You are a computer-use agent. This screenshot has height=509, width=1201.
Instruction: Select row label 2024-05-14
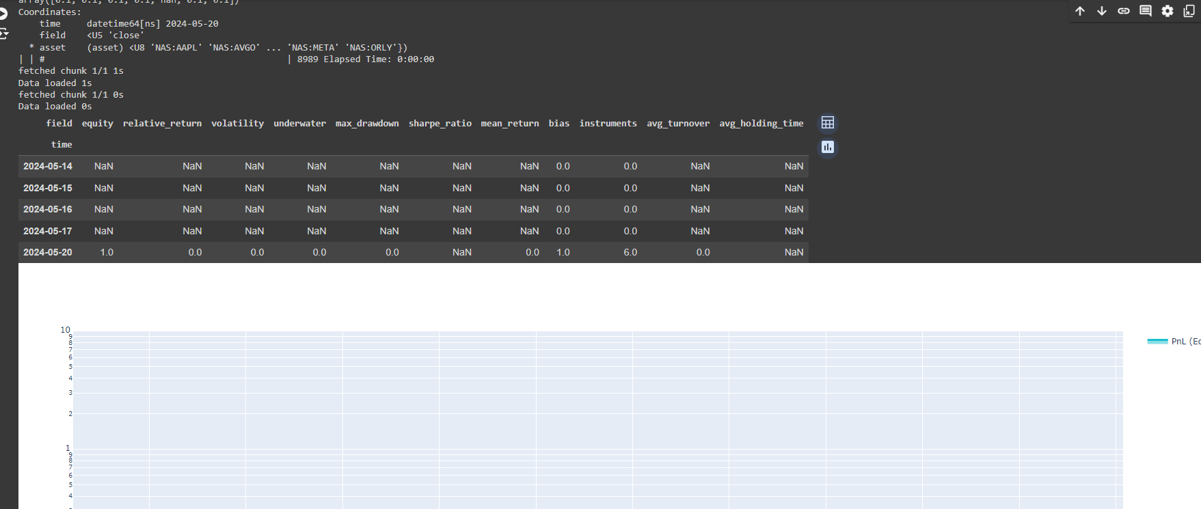(48, 167)
